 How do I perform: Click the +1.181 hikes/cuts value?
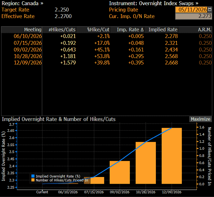(x=68, y=56)
